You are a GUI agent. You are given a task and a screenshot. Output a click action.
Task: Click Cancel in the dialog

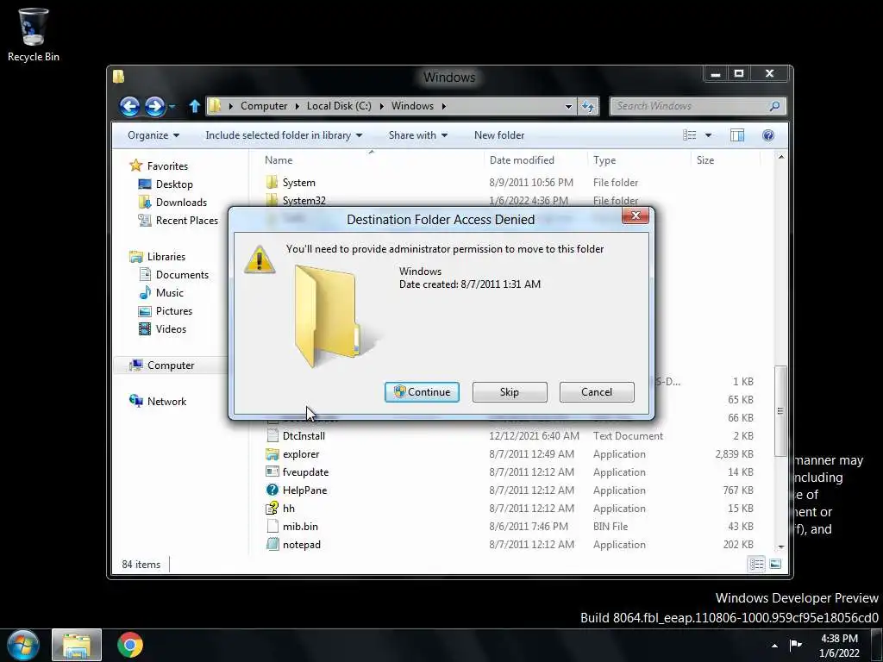[597, 392]
